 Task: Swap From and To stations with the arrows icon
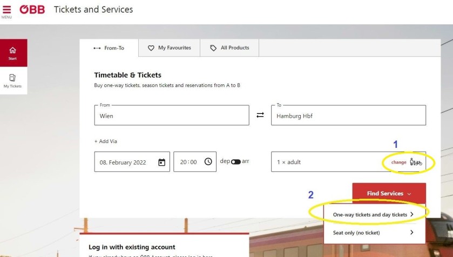pos(260,115)
